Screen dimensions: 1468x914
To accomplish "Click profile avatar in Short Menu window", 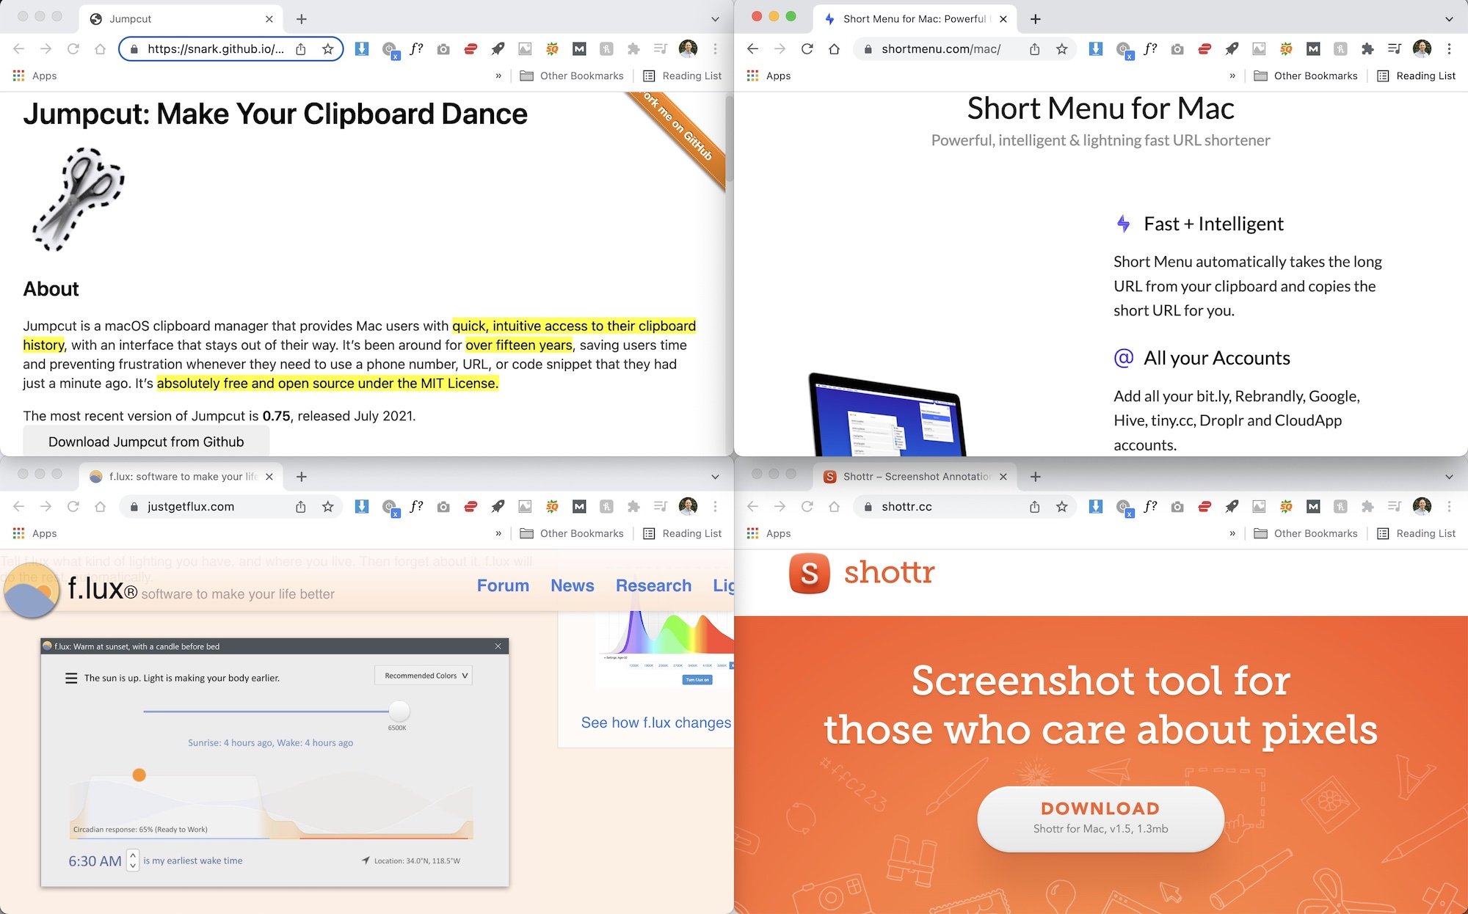I will (x=1422, y=49).
